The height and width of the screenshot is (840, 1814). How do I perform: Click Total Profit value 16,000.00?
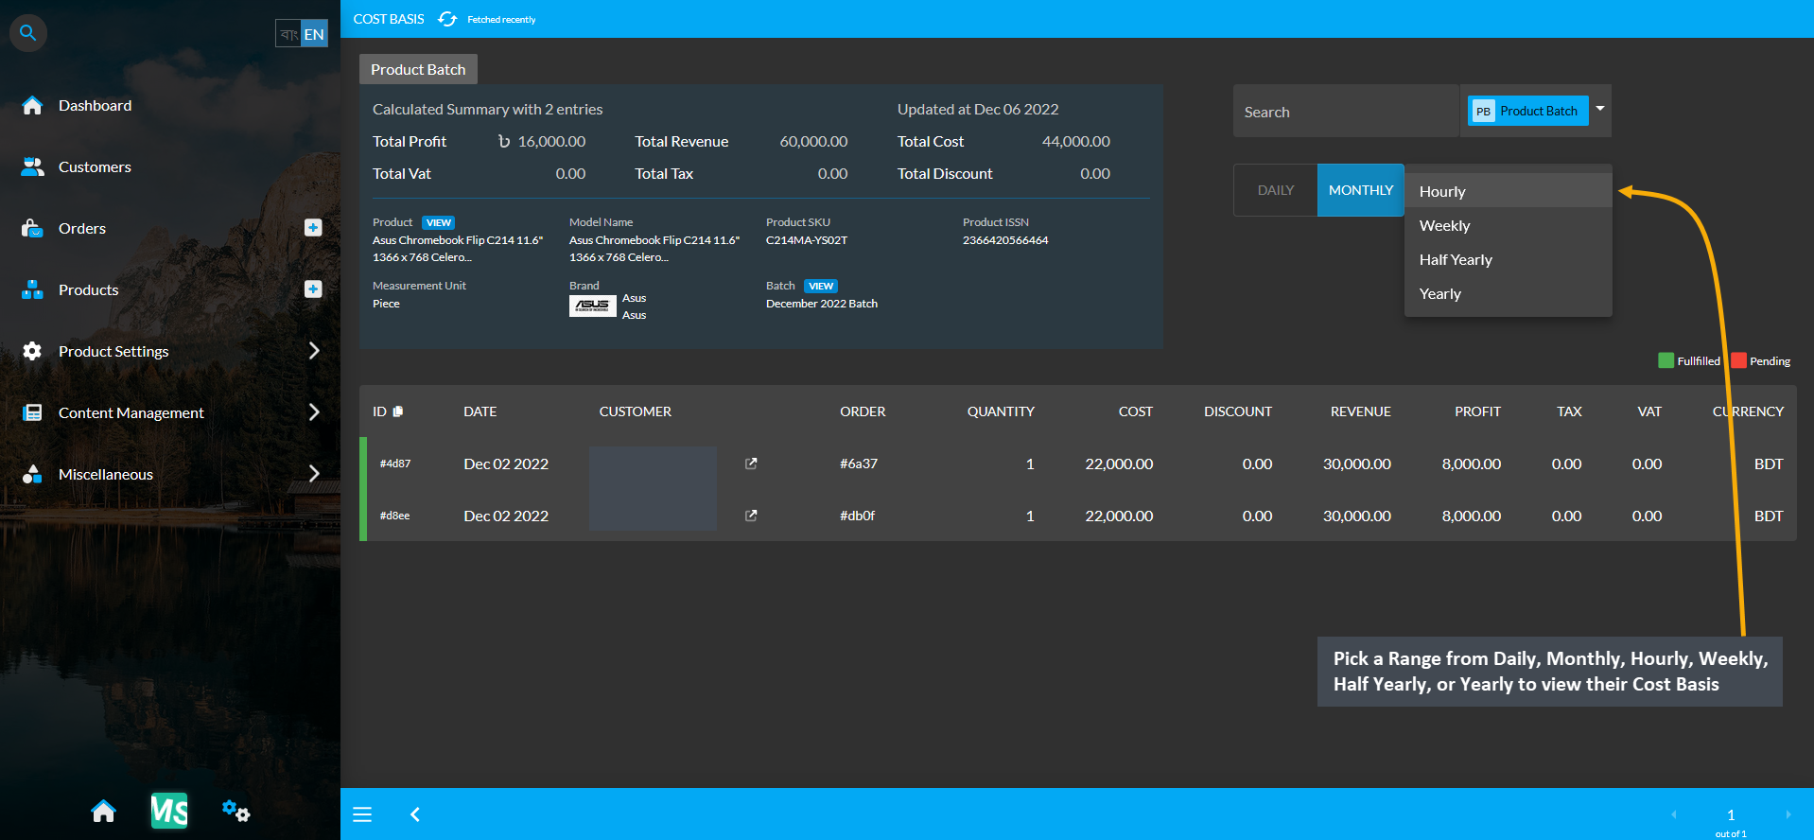coord(551,141)
